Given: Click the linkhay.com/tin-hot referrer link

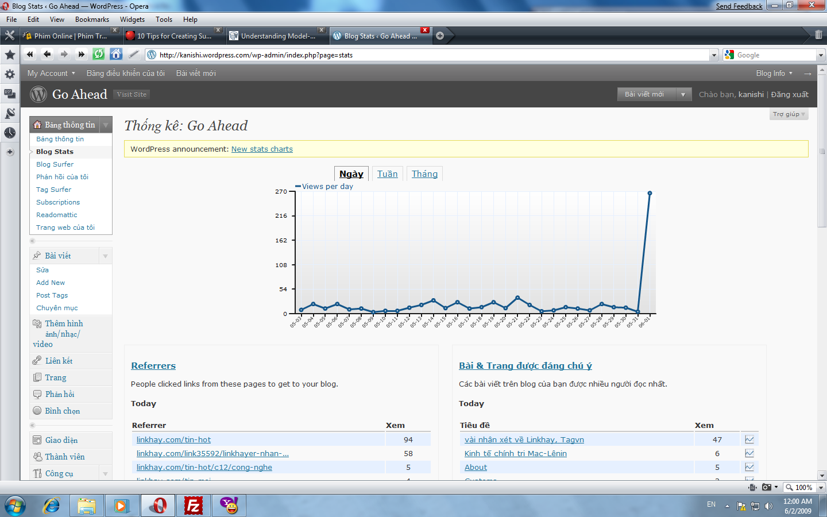Looking at the screenshot, I should (173, 440).
